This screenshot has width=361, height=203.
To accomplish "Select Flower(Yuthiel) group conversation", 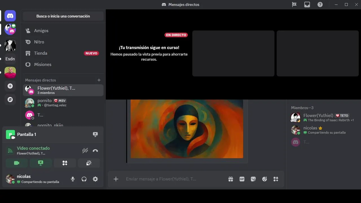I will (63, 90).
